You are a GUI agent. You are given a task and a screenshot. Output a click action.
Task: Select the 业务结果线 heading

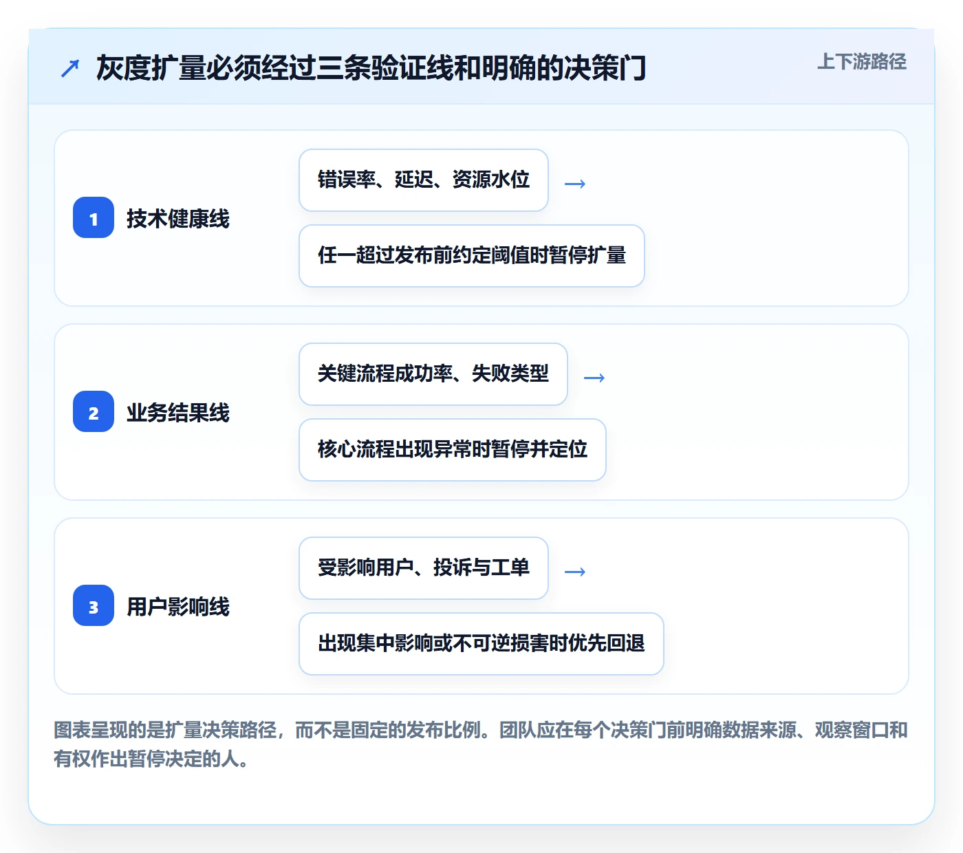point(178,413)
